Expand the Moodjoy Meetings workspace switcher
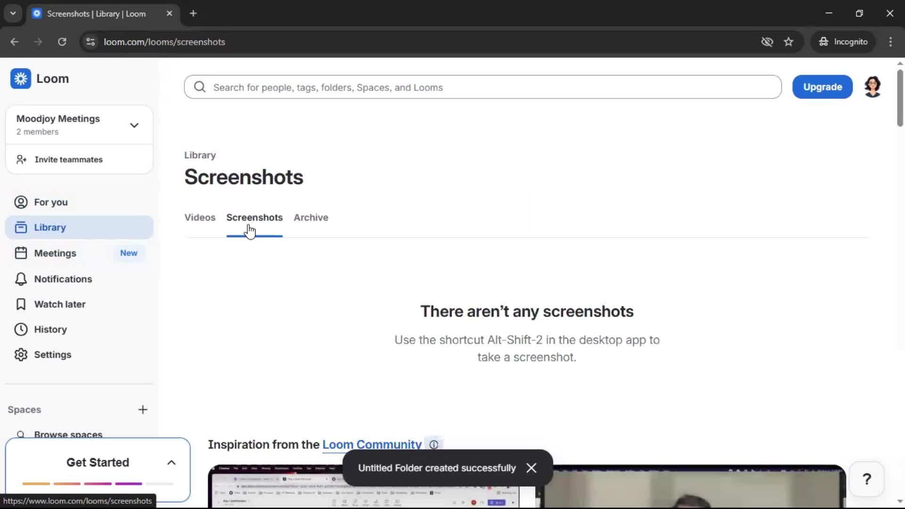905x509 pixels. tap(134, 125)
